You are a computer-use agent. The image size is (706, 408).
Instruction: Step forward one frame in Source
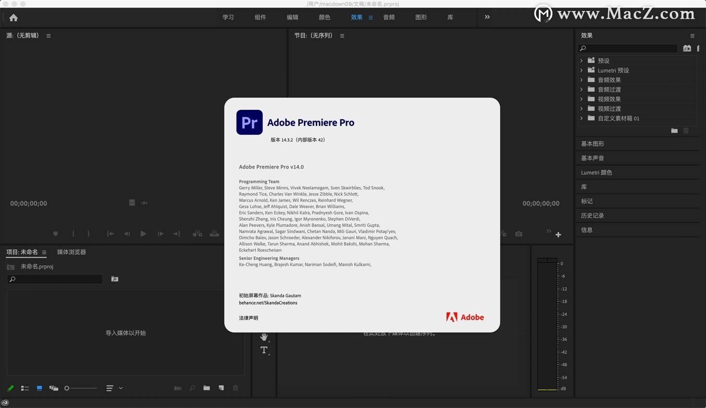[x=160, y=234]
